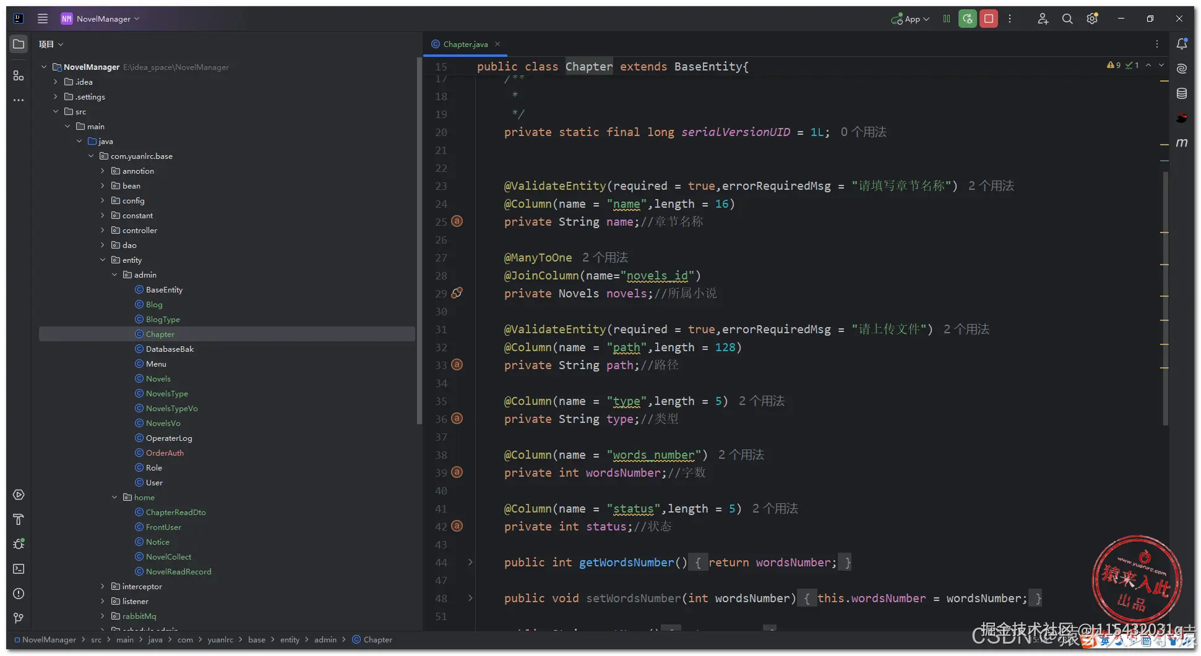This screenshot has height=656, width=1201.
Task: Open the Structure tool window icon
Action: pyautogui.click(x=19, y=75)
